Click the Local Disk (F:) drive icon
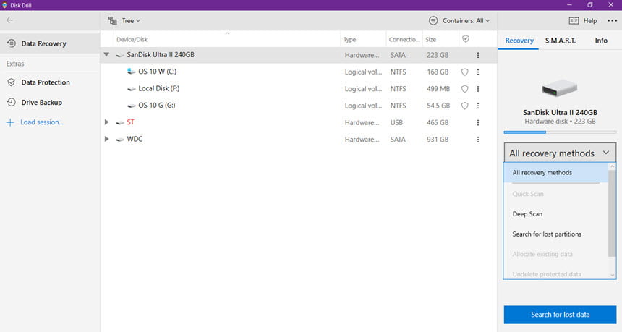 (x=132, y=89)
